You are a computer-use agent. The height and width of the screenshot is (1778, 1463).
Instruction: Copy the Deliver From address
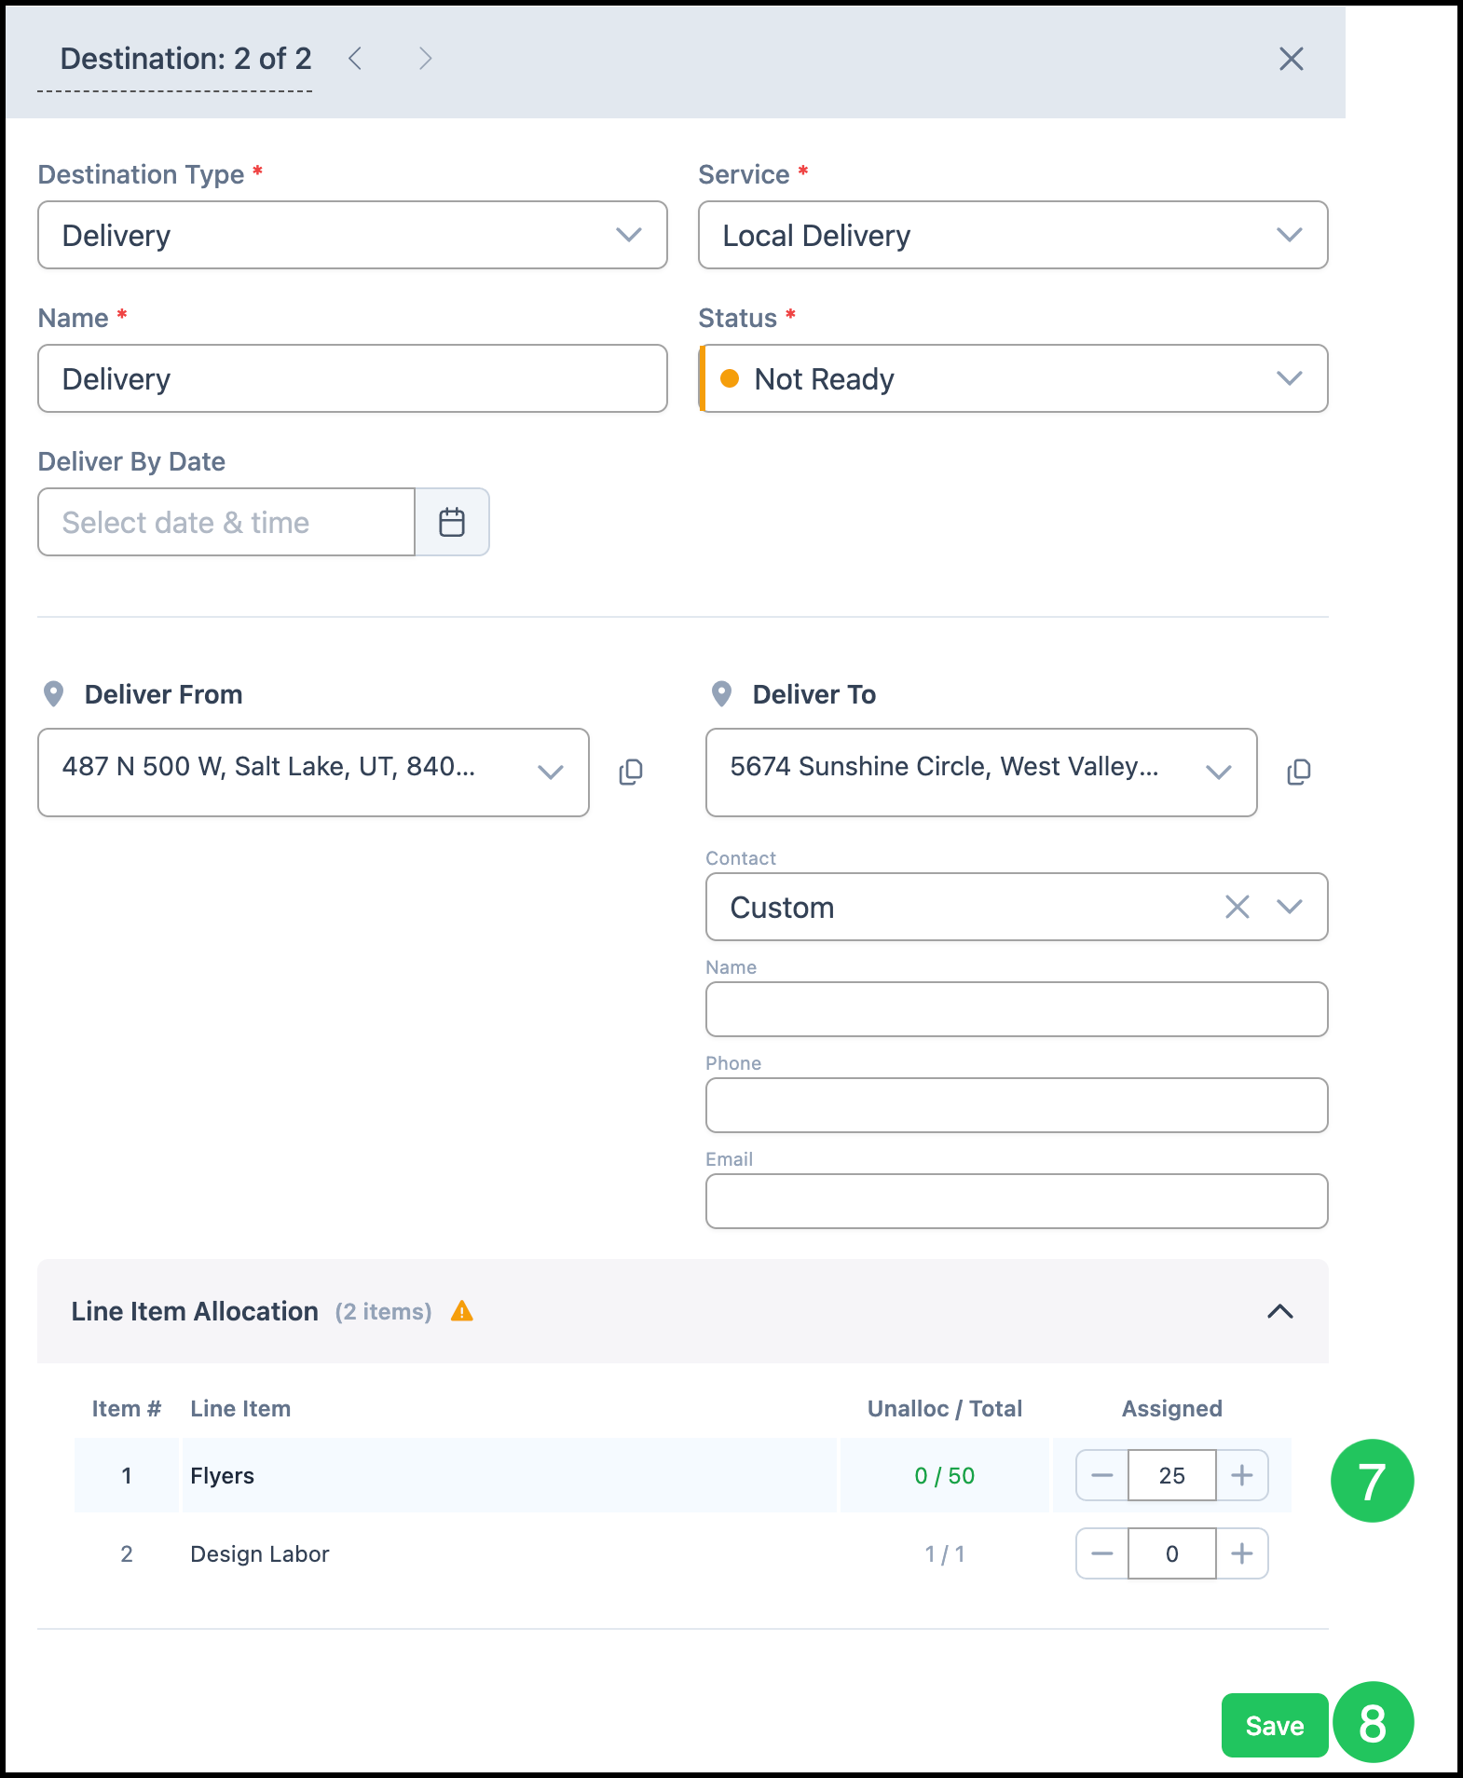click(x=631, y=772)
